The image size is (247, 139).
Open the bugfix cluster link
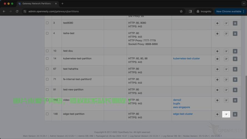tap(177, 103)
